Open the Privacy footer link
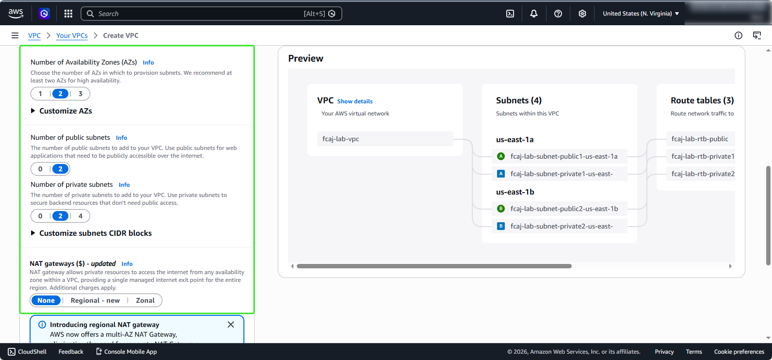The width and height of the screenshot is (772, 360). pyautogui.click(x=664, y=352)
